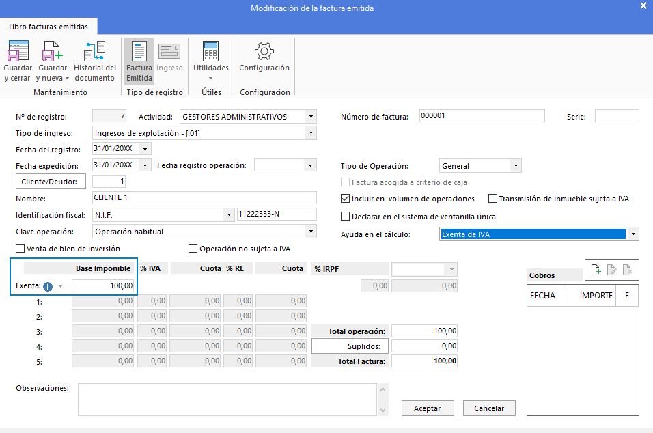This screenshot has height=433, width=653.
Task: Click the Cliente/Deudor button
Action: tap(51, 182)
